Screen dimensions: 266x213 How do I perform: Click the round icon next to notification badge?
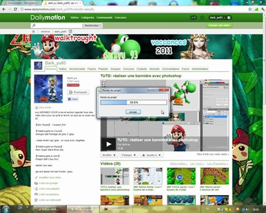click(x=202, y=17)
